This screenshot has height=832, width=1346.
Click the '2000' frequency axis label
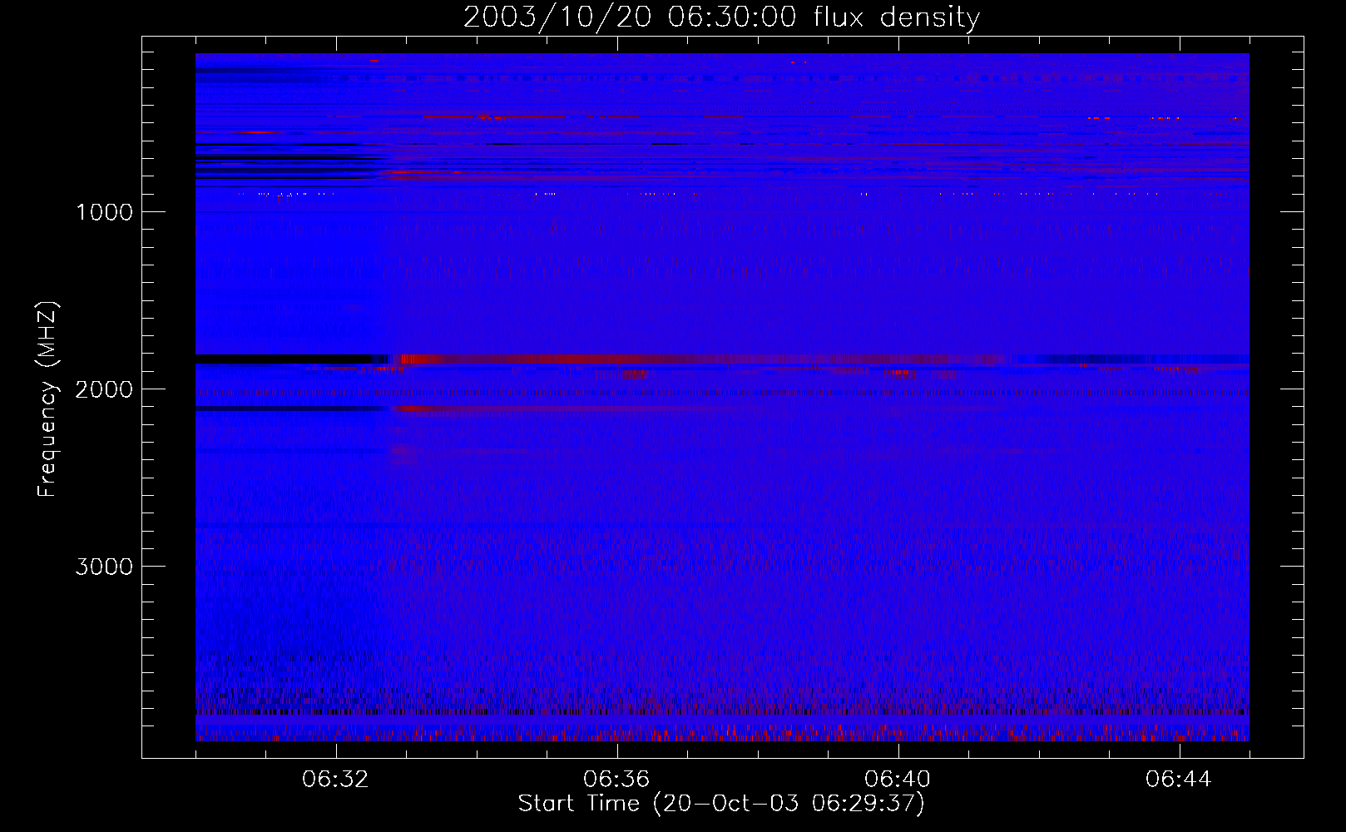point(105,389)
